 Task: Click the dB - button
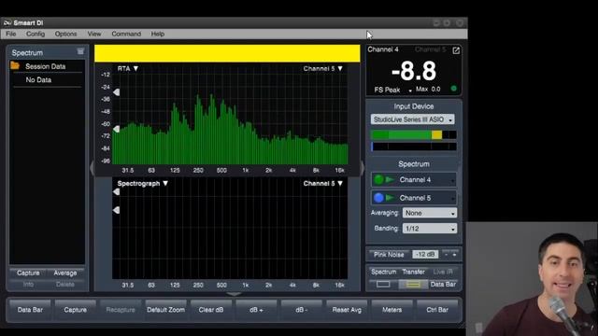pyautogui.click(x=301, y=310)
